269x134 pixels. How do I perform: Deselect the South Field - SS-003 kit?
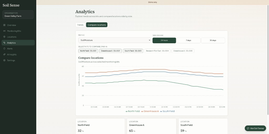pyautogui.click(x=133, y=51)
